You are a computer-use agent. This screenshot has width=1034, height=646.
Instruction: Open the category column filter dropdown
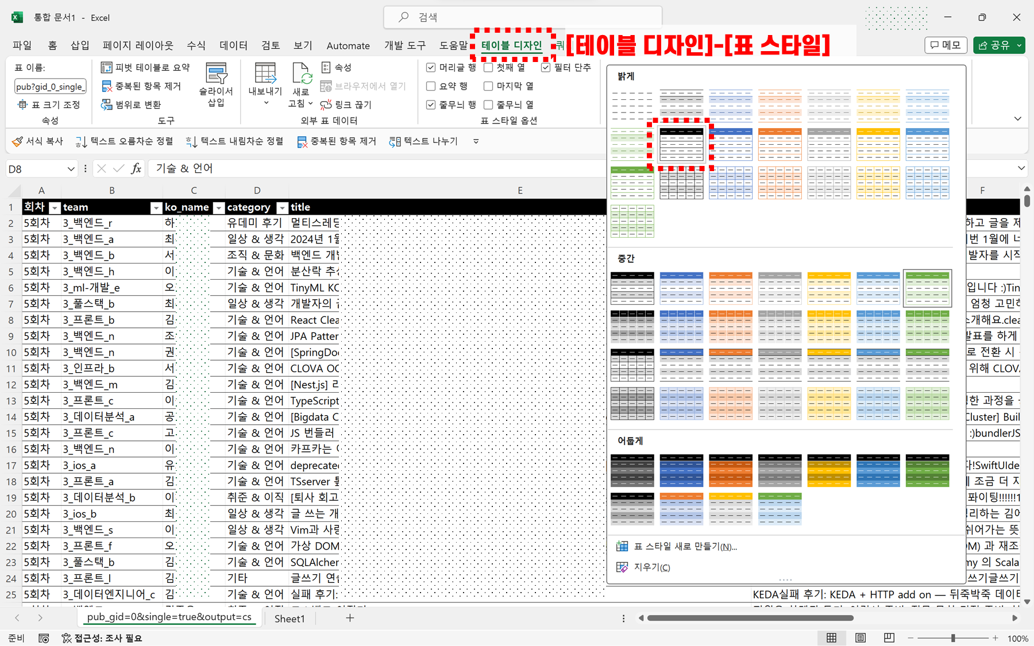point(282,208)
